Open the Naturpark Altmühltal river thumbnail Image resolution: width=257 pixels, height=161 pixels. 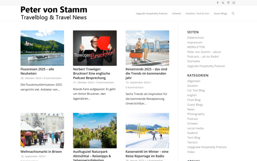[x=95, y=131]
